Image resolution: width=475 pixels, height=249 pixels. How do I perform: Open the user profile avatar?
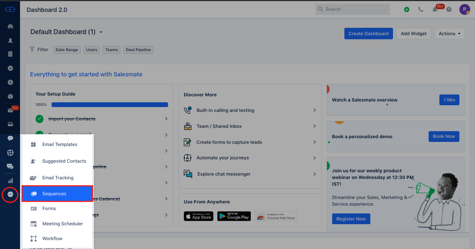coord(465,9)
